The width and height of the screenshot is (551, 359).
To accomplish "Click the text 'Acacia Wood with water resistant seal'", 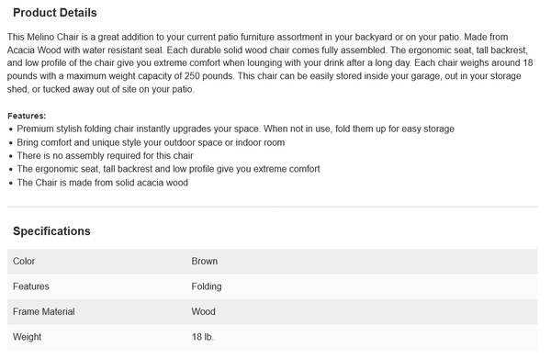I will (x=84, y=50).
